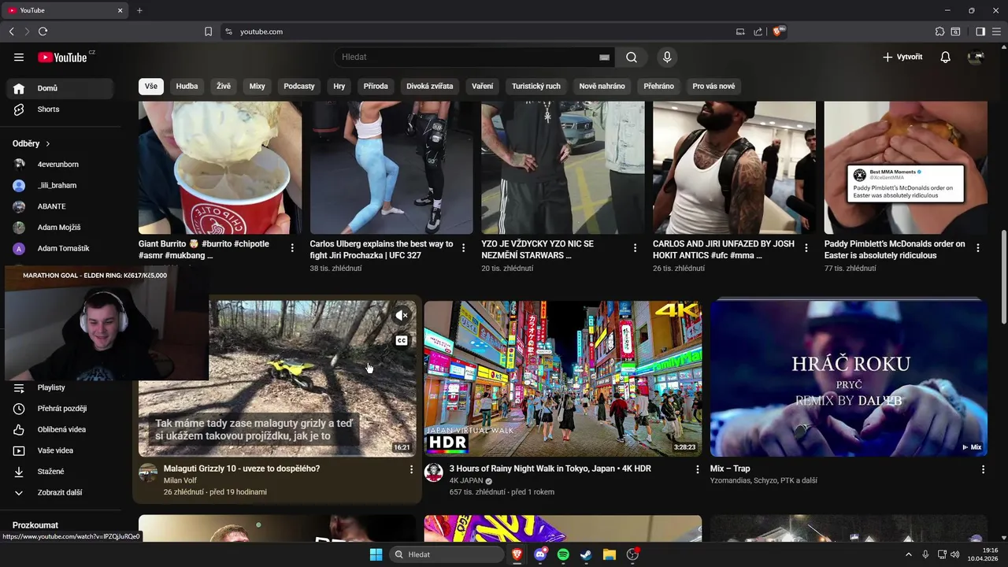
Task: Open the YouTube hamburger guide menu
Action: pos(19,57)
